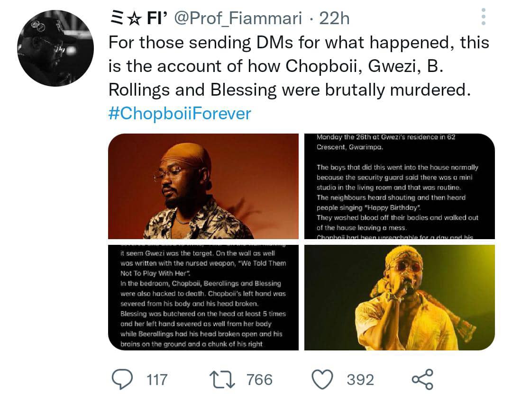
Task: Visit the @Prof_Fiammari handle
Action: (x=238, y=18)
